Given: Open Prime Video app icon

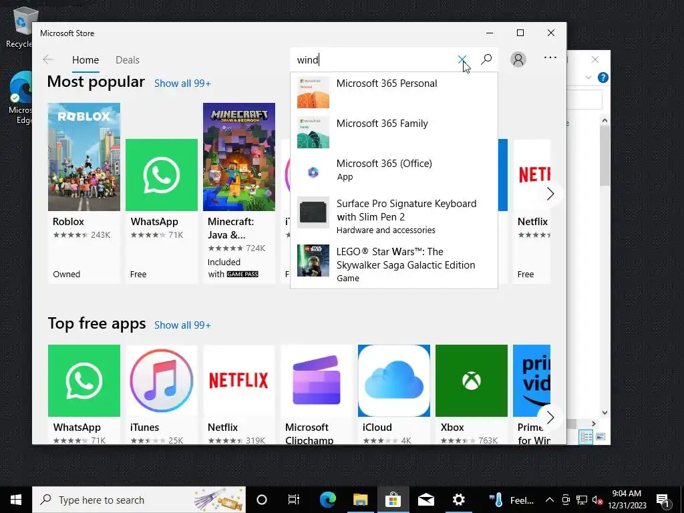Looking at the screenshot, I should tap(532, 380).
